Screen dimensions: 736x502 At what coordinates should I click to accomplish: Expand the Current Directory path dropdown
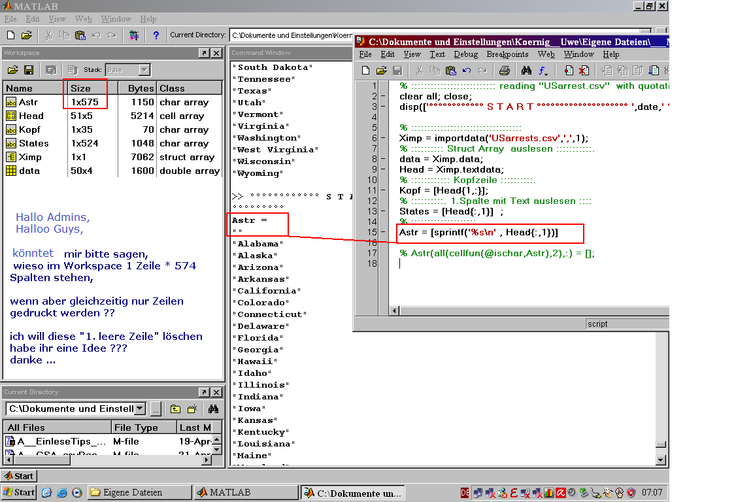[x=140, y=409]
